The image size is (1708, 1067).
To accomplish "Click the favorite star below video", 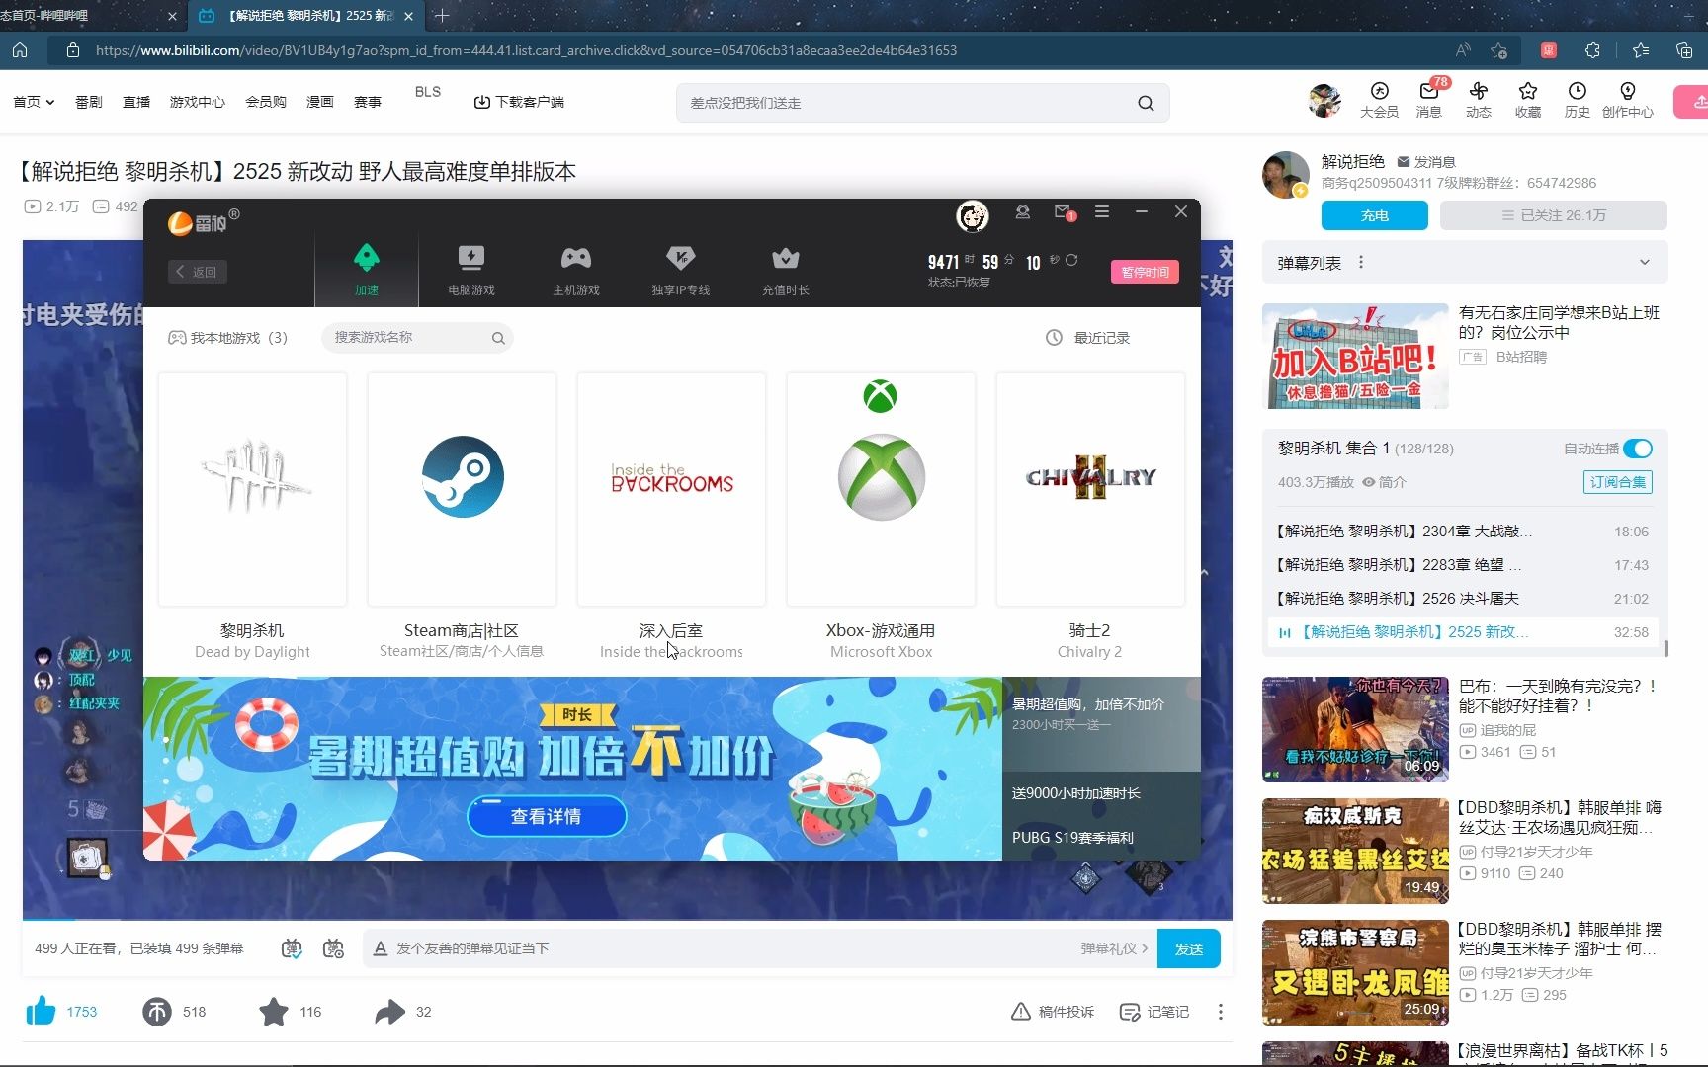I will (x=274, y=1012).
